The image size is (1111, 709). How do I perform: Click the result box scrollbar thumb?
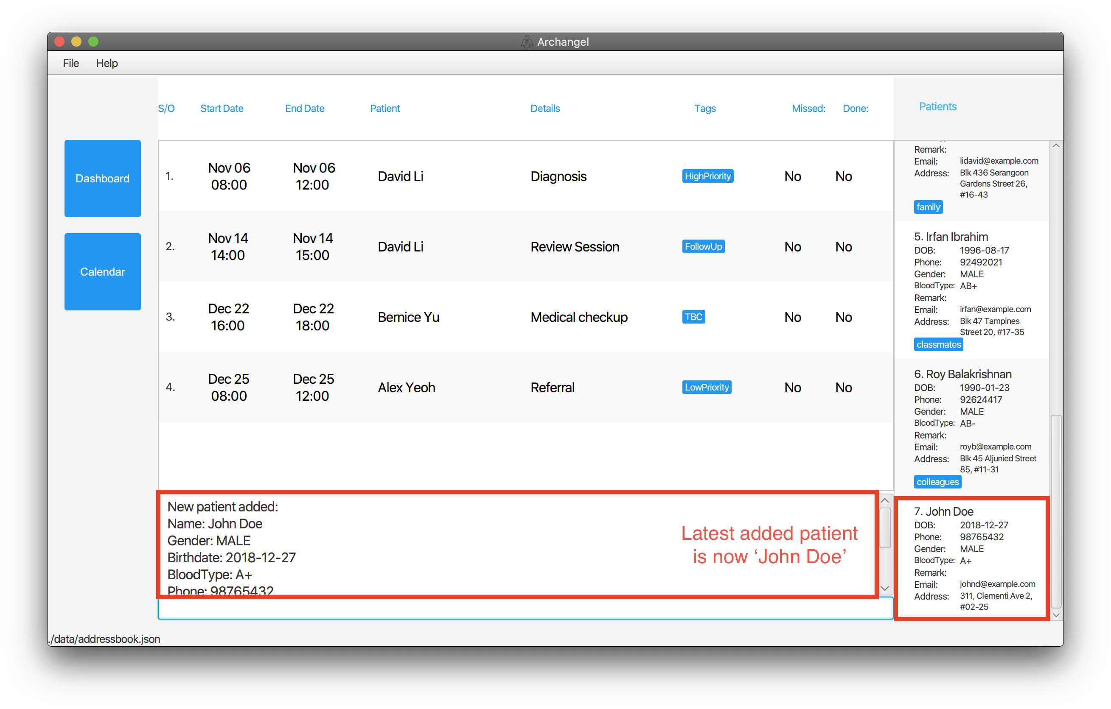884,528
